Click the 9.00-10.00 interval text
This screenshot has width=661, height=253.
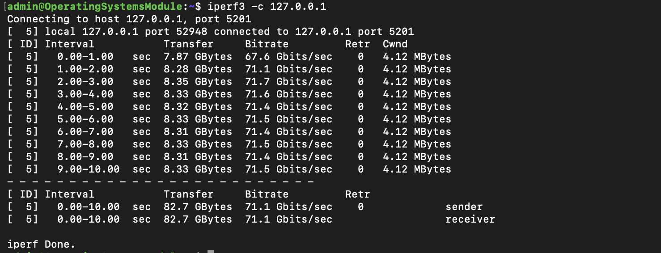coord(88,169)
